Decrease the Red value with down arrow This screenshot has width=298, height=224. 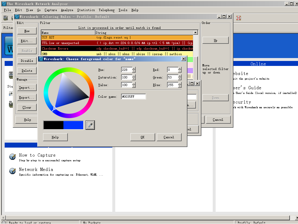[x=180, y=71]
